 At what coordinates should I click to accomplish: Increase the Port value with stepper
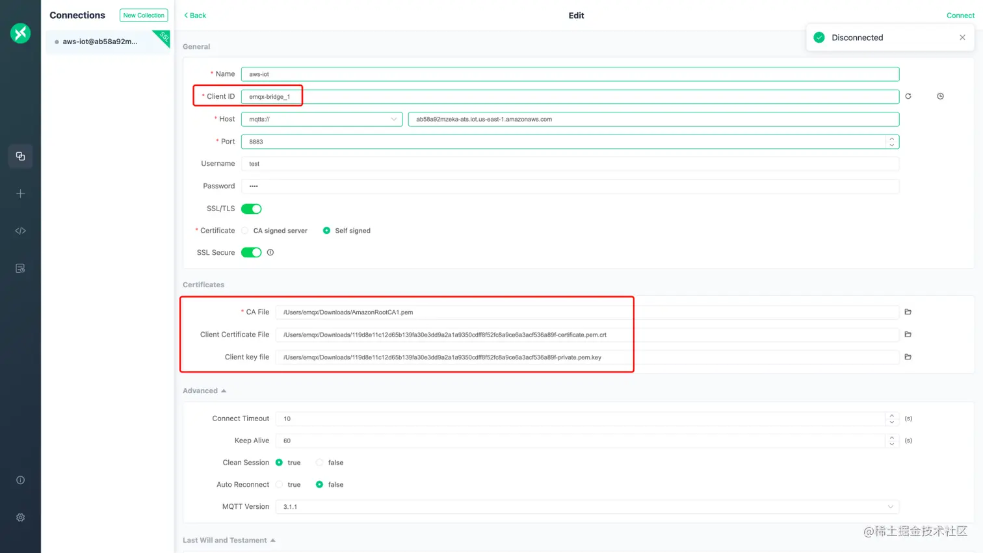point(892,138)
